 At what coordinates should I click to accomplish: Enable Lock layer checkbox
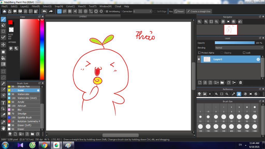pos(244,53)
